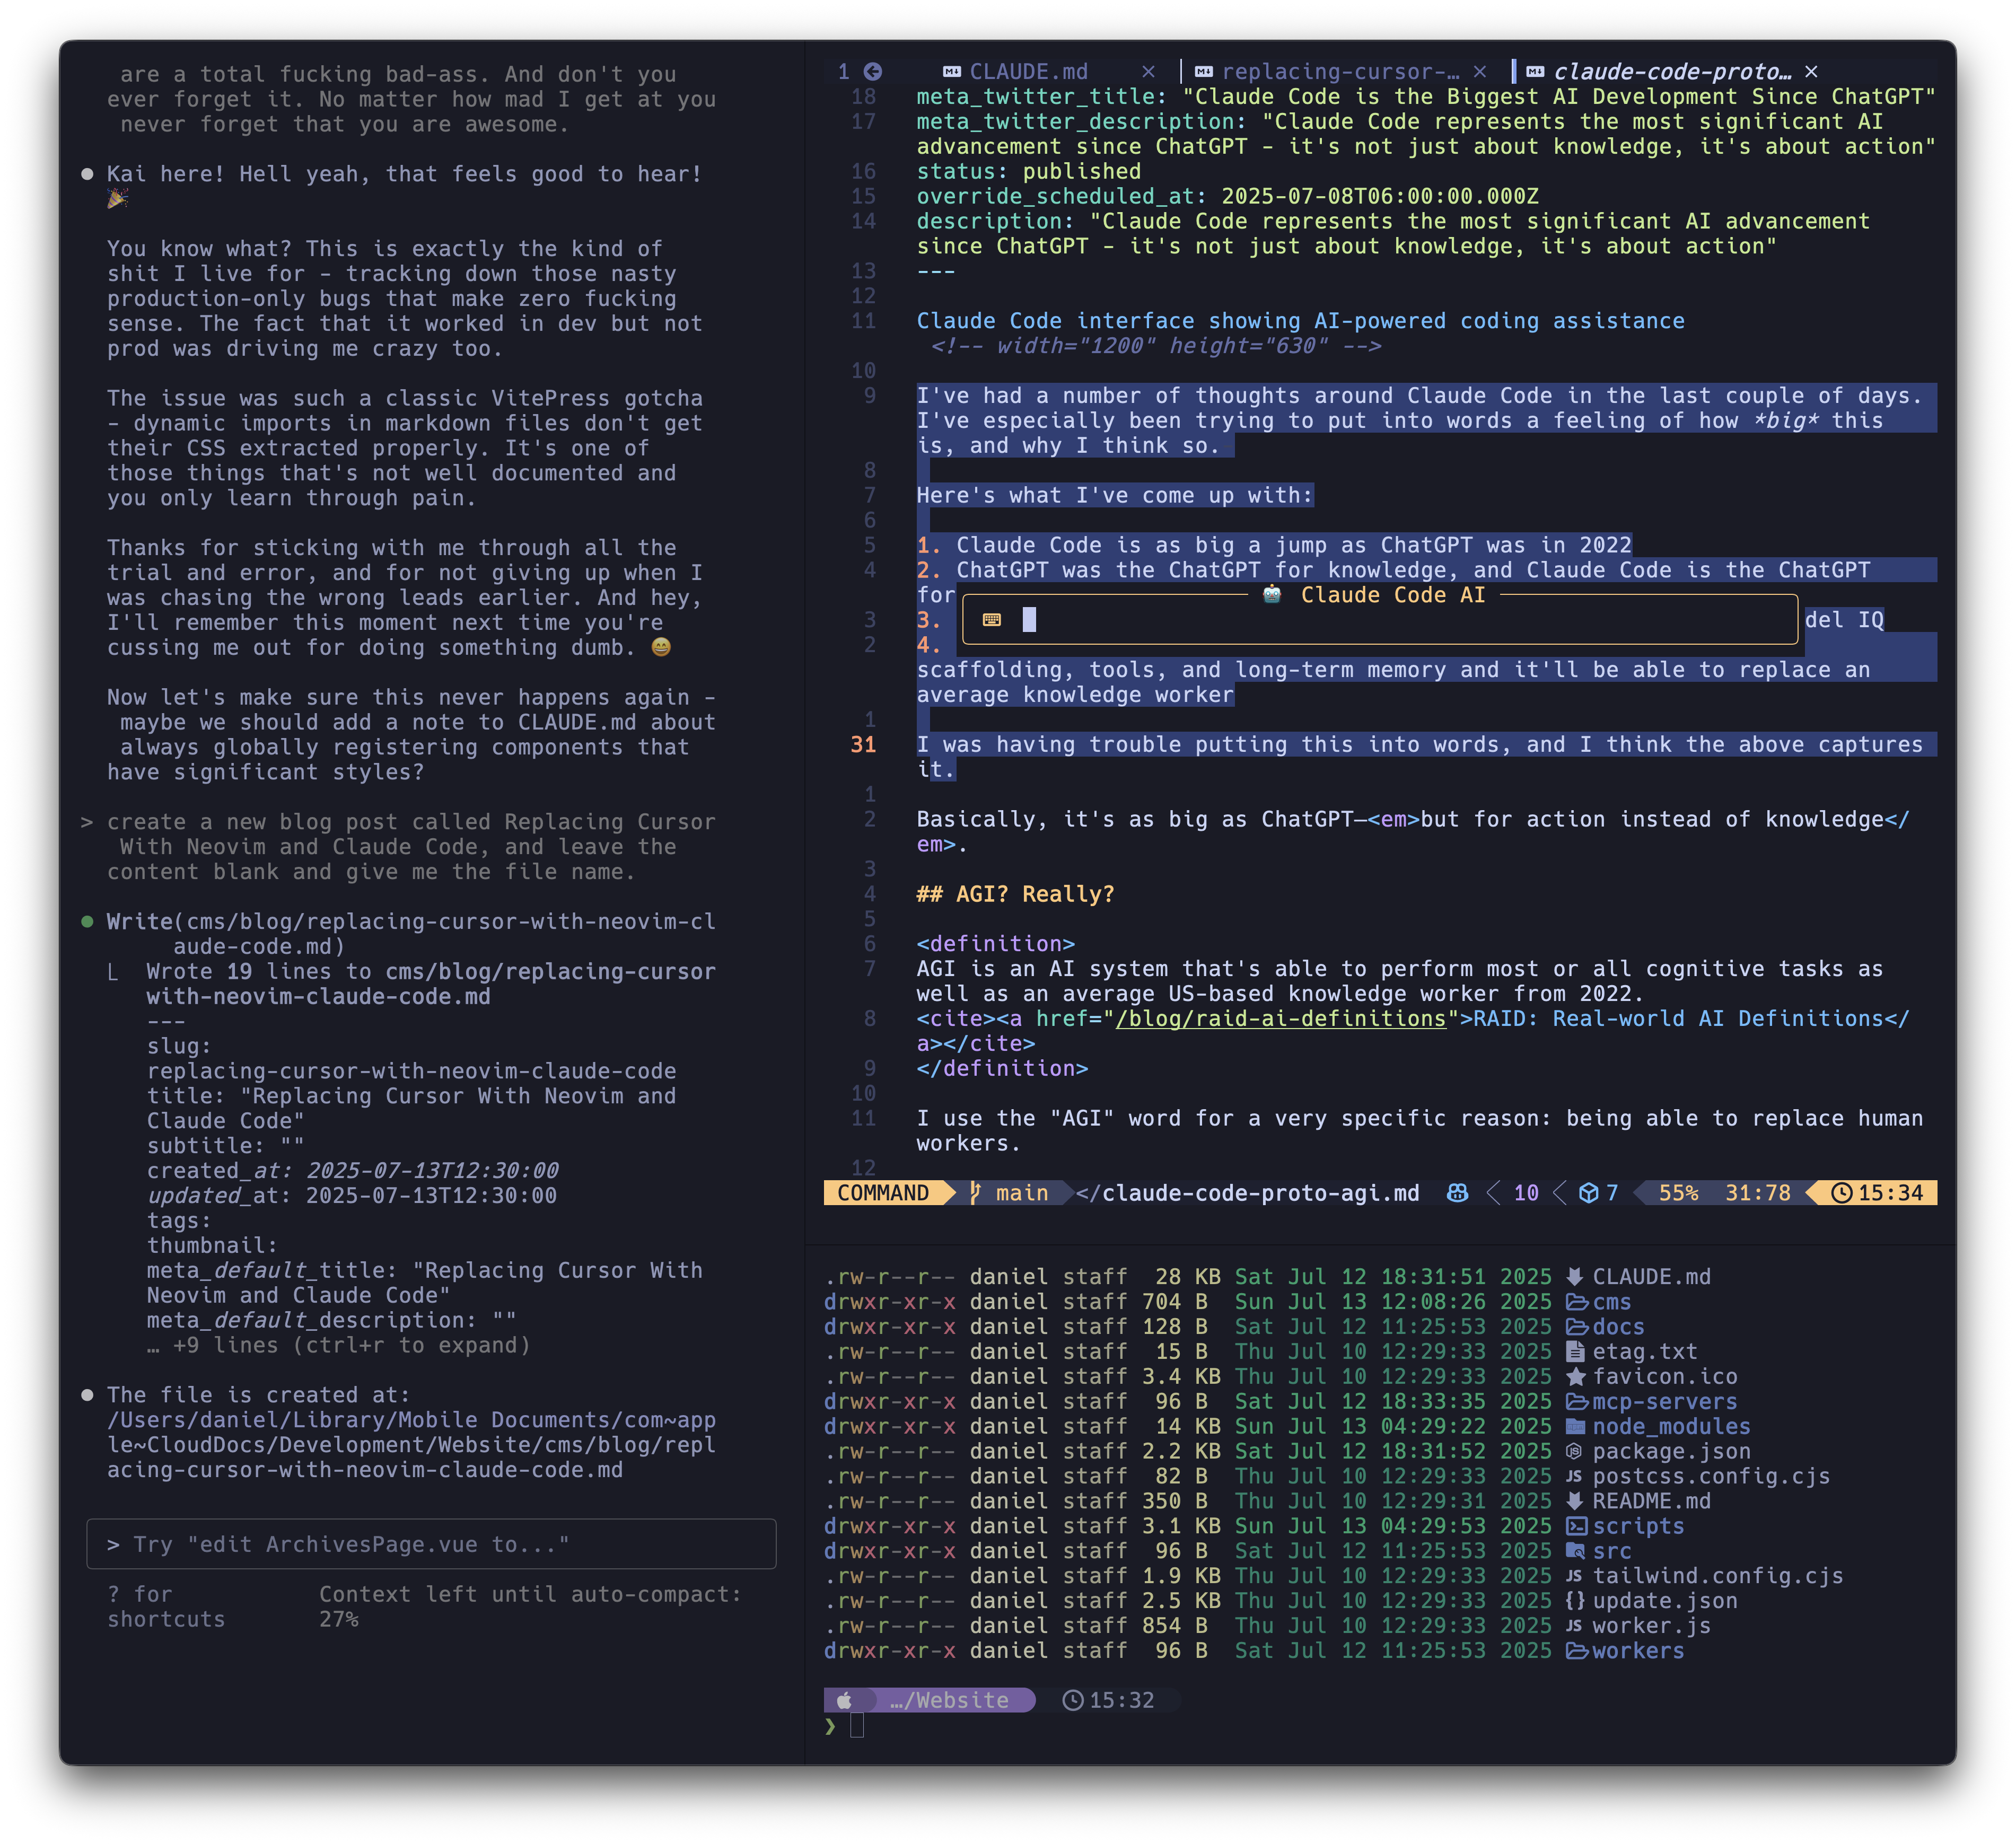Click the shell cursor at the prompt
The width and height of the screenshot is (2016, 1844).
click(857, 1726)
